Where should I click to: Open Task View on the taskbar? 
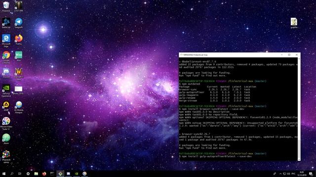(x=20, y=174)
